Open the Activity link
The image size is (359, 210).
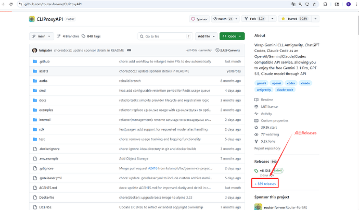[x=263, y=114]
